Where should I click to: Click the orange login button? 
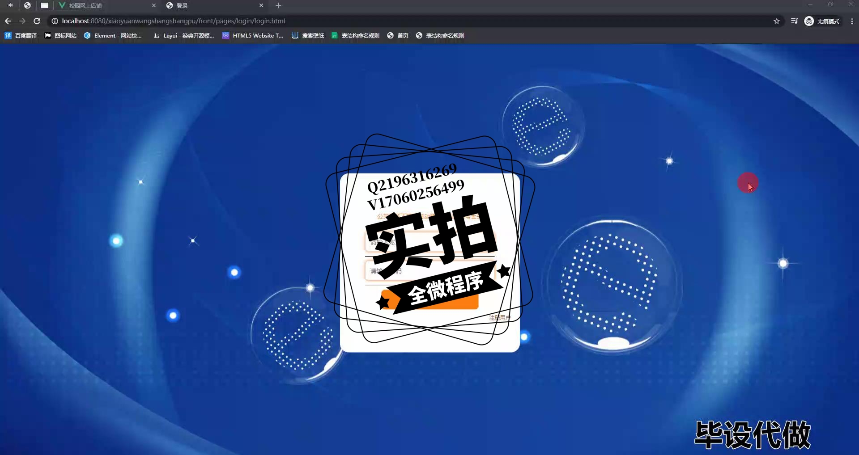[430, 299]
